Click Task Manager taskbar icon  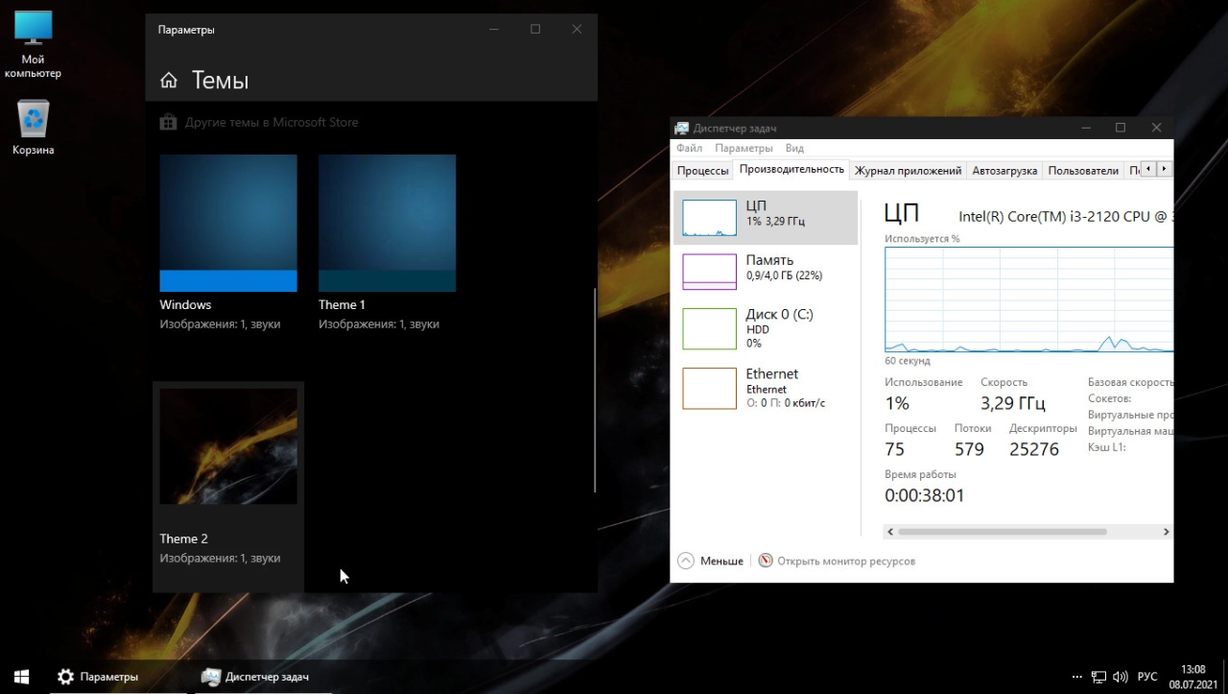click(211, 677)
